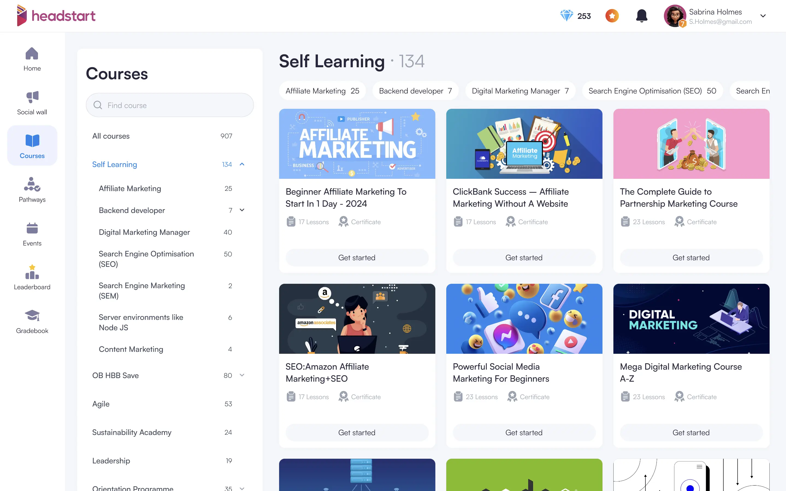Open the Mega Digital Marketing course thumbnail

[691, 318]
